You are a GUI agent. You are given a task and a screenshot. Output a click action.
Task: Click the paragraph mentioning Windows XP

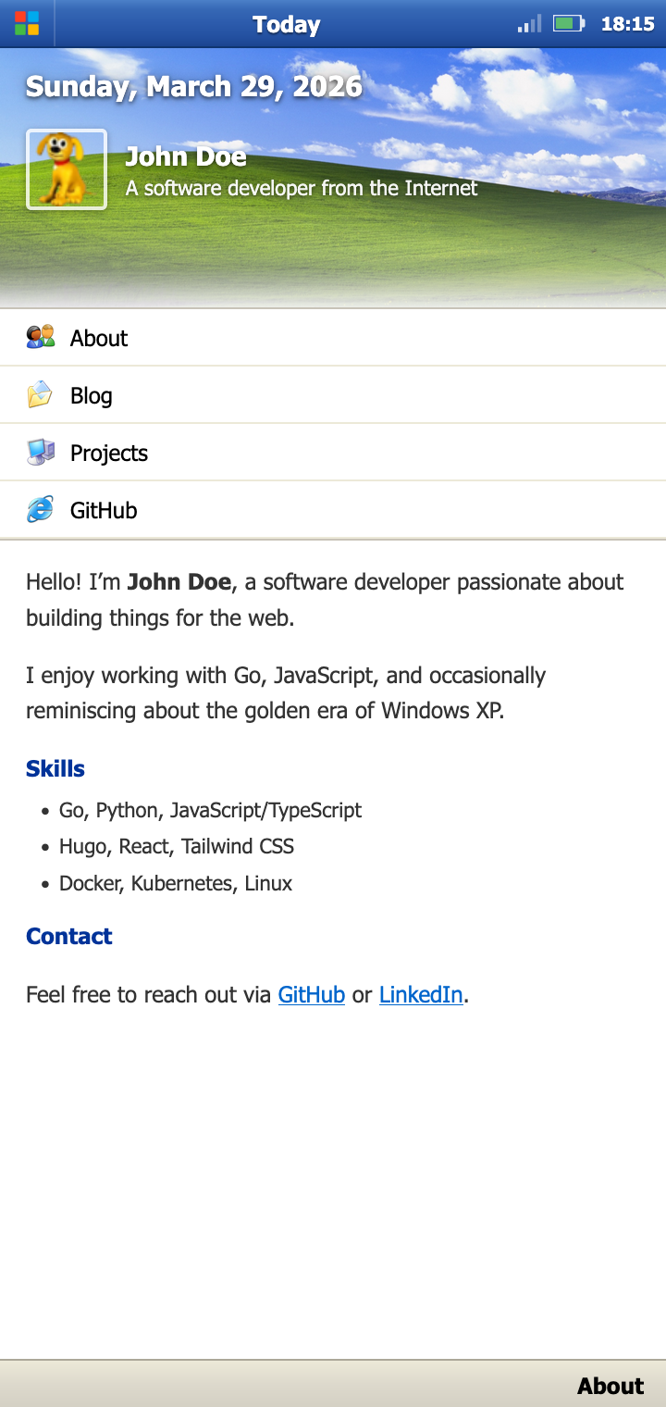coord(286,693)
